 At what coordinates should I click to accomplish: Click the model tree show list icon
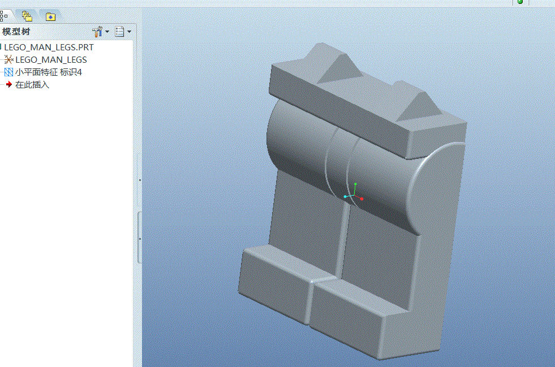click(119, 32)
